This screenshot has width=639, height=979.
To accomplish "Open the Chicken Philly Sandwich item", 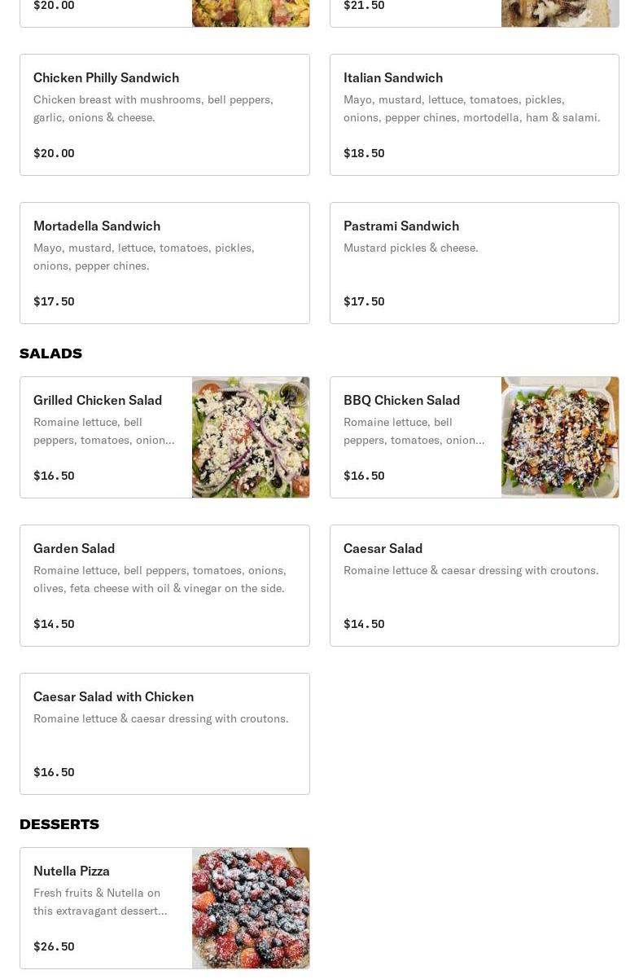I will point(164,115).
